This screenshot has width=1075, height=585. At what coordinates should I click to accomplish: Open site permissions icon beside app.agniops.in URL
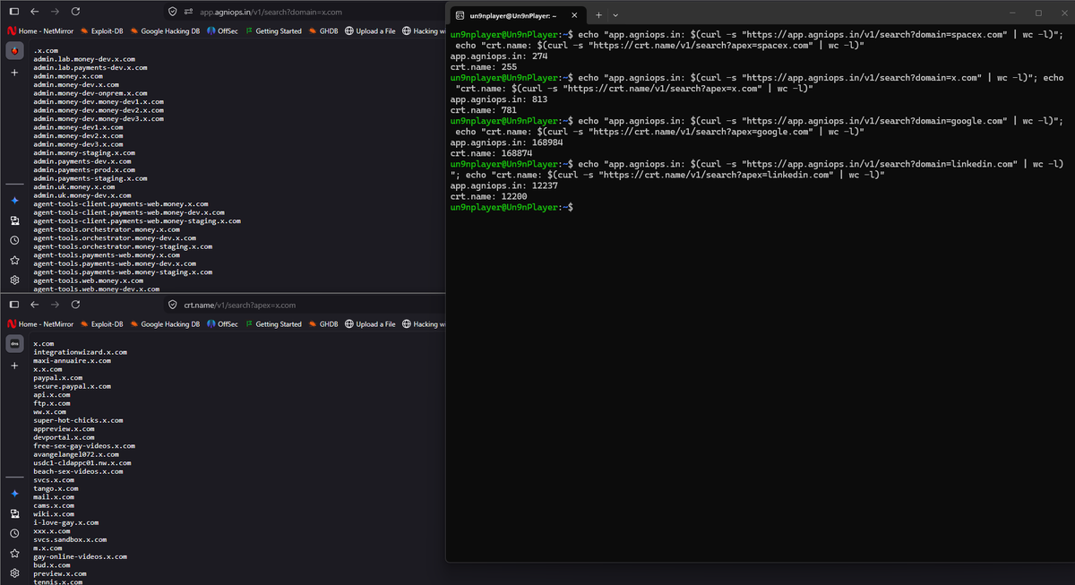click(189, 12)
